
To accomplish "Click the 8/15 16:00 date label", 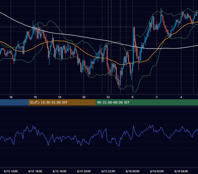I will 35,171.
